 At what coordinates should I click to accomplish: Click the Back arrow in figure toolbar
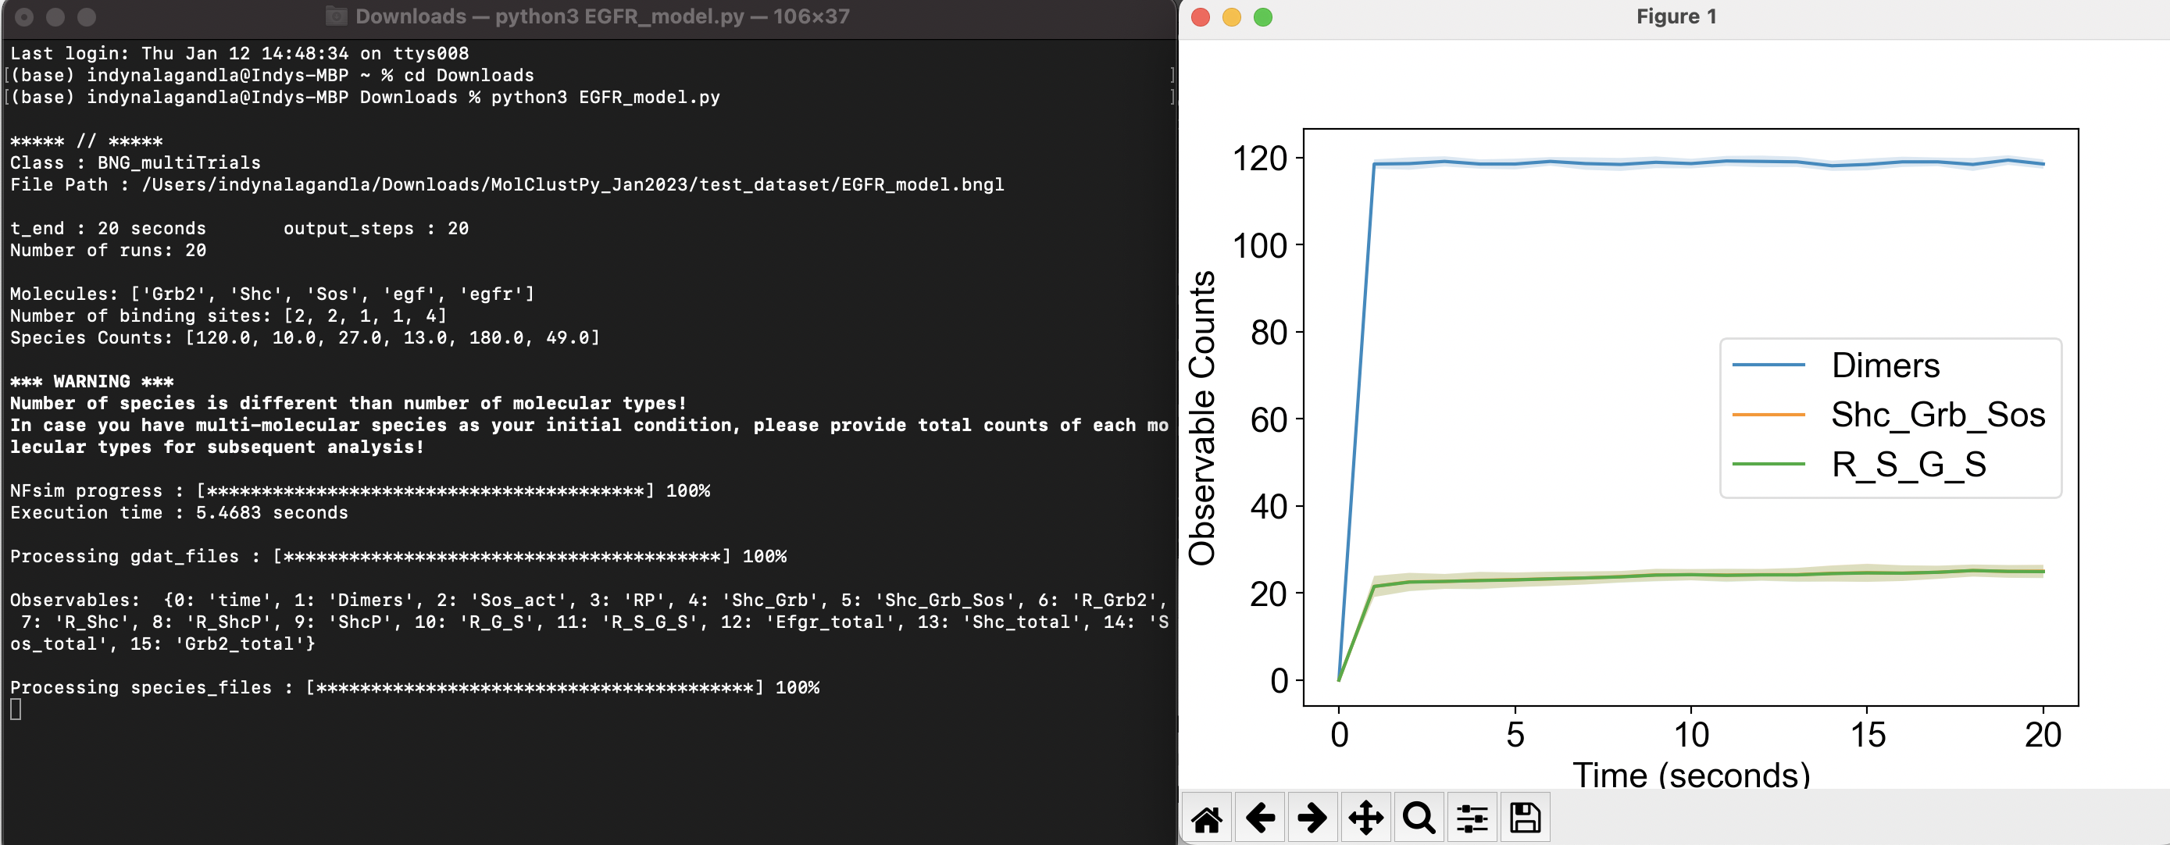(x=1259, y=817)
